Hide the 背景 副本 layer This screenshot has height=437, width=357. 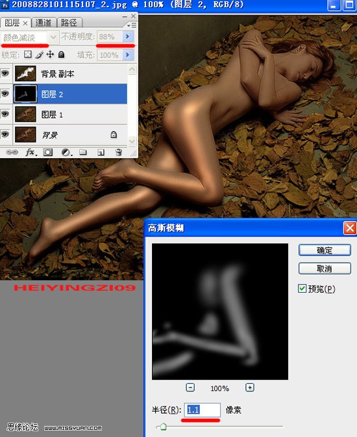[5, 73]
